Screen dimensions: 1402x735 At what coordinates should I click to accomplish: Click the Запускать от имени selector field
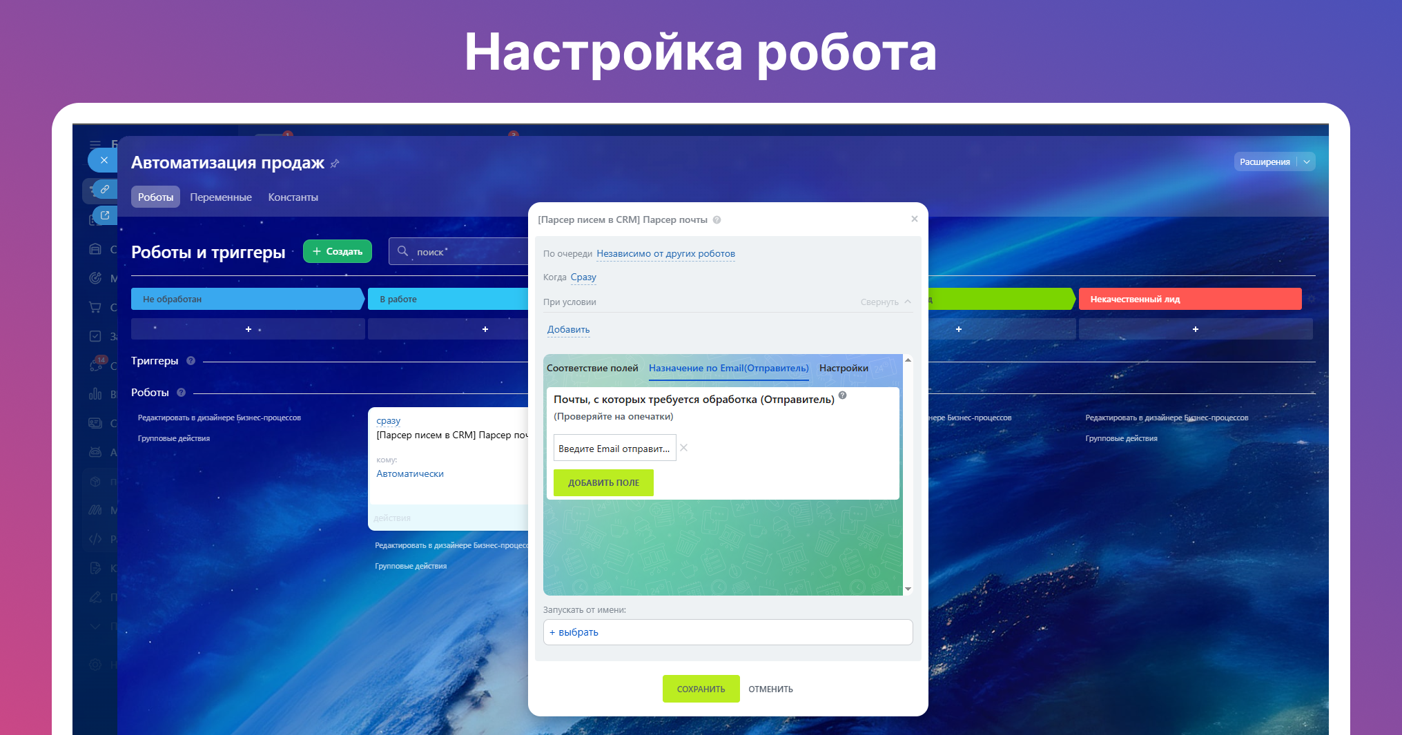728,632
